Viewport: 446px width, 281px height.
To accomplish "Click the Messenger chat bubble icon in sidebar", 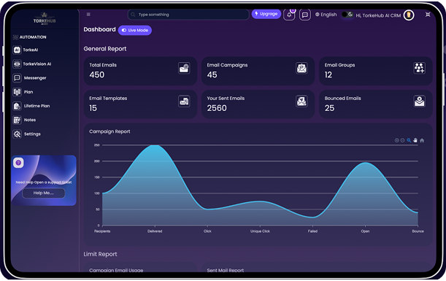I will click(x=17, y=78).
